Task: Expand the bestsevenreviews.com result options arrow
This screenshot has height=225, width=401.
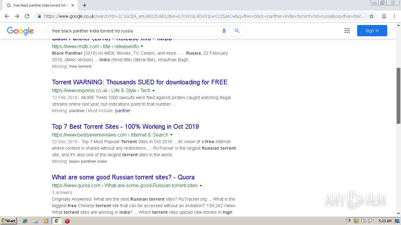Action: (171, 135)
